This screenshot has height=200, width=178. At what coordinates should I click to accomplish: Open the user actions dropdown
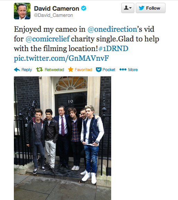point(128,8)
